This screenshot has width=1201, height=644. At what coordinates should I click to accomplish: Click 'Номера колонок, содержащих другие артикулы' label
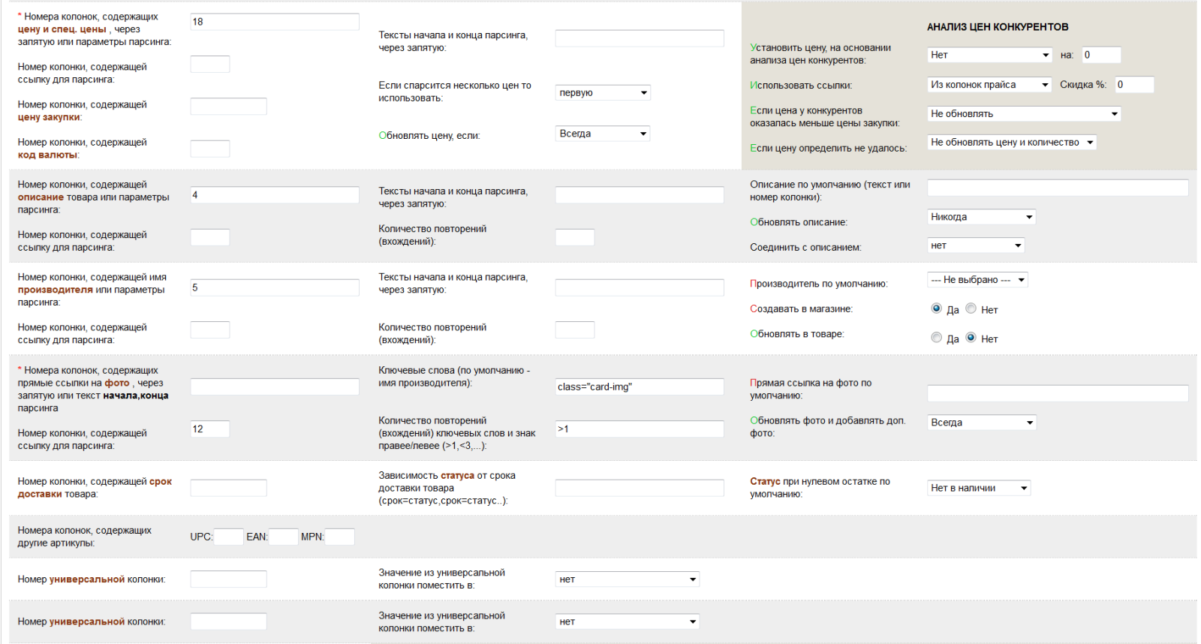tap(85, 537)
